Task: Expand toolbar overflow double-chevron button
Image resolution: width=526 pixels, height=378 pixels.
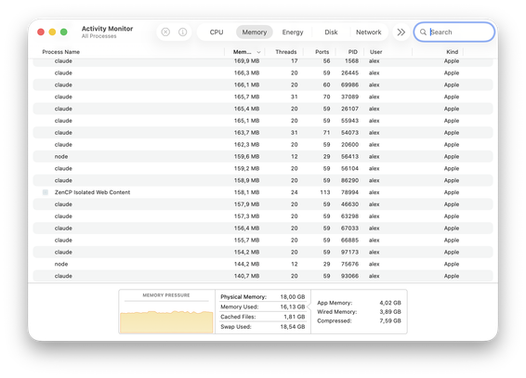Action: [401, 33]
